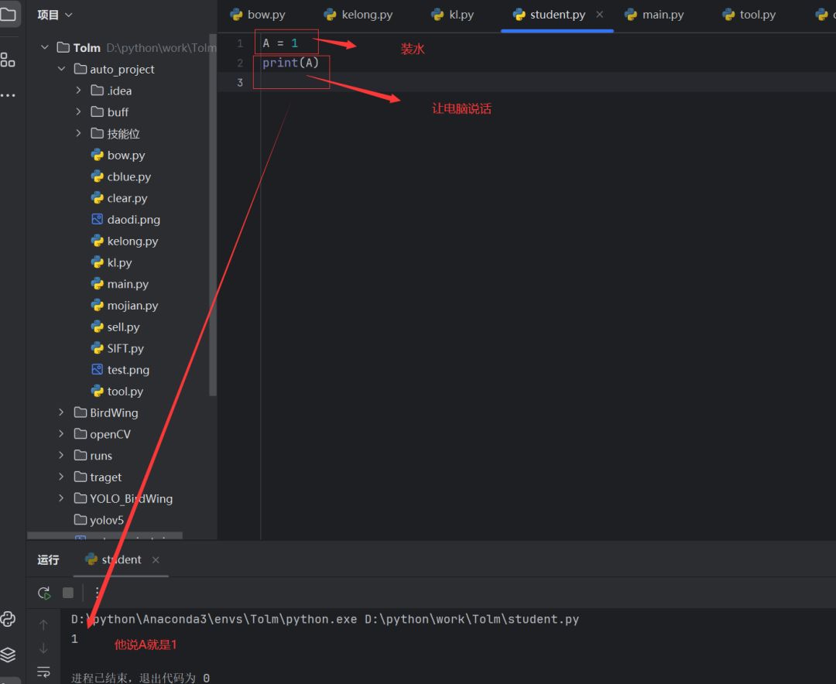
Task: Select kelong.py in the project tree
Action: 125,241
